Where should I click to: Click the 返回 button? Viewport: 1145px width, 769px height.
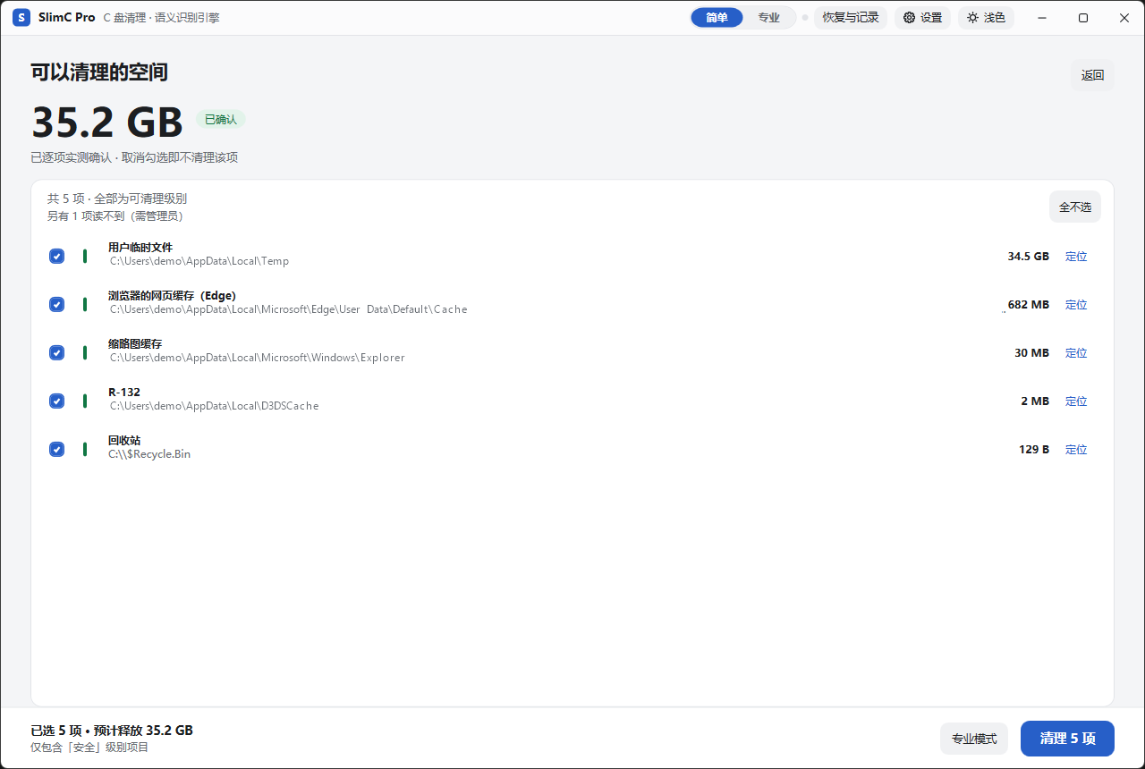pyautogui.click(x=1092, y=75)
